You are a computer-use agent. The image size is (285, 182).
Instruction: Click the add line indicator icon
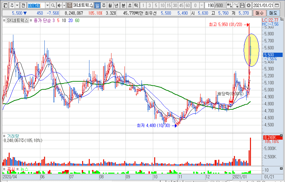[236, 6]
